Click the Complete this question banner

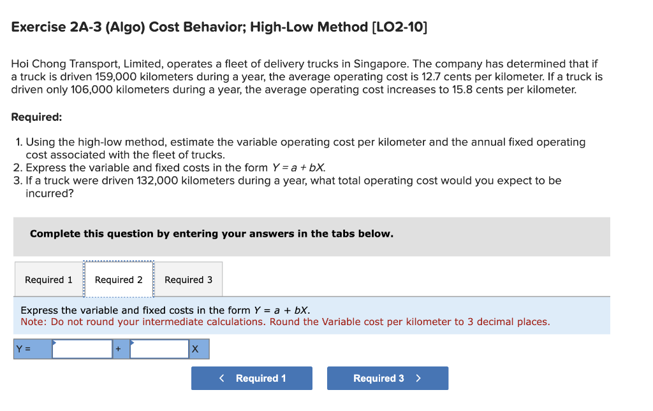click(212, 233)
